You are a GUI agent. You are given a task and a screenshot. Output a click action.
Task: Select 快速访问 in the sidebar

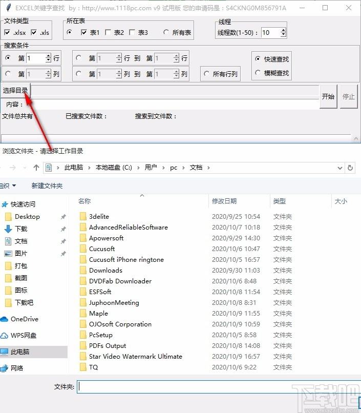[23, 204]
